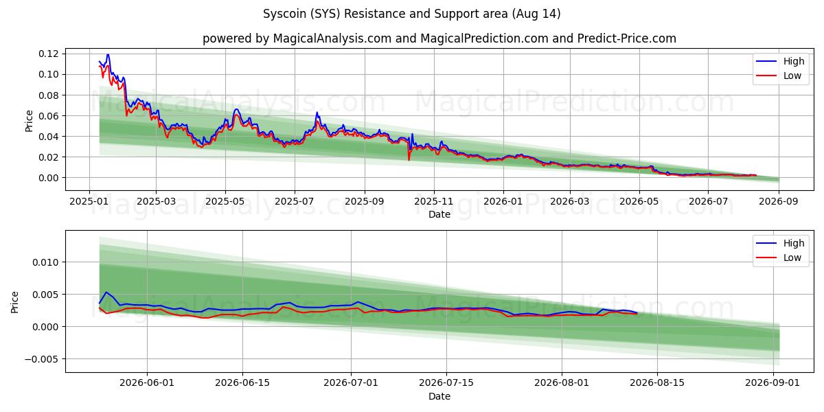Click the top chart x-axis label '2025-03'

(156, 202)
